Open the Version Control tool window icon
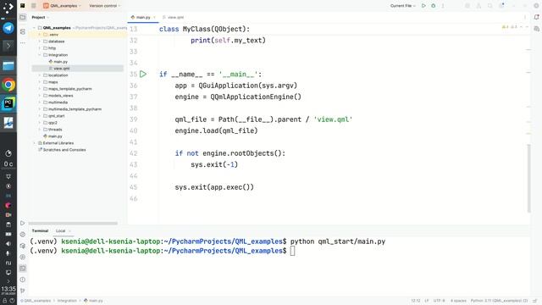The height and width of the screenshot is (305, 542). pos(23,291)
